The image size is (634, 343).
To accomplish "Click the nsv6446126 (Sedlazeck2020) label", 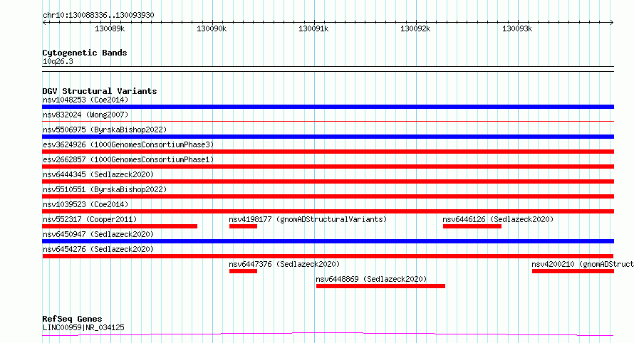I will [498, 219].
